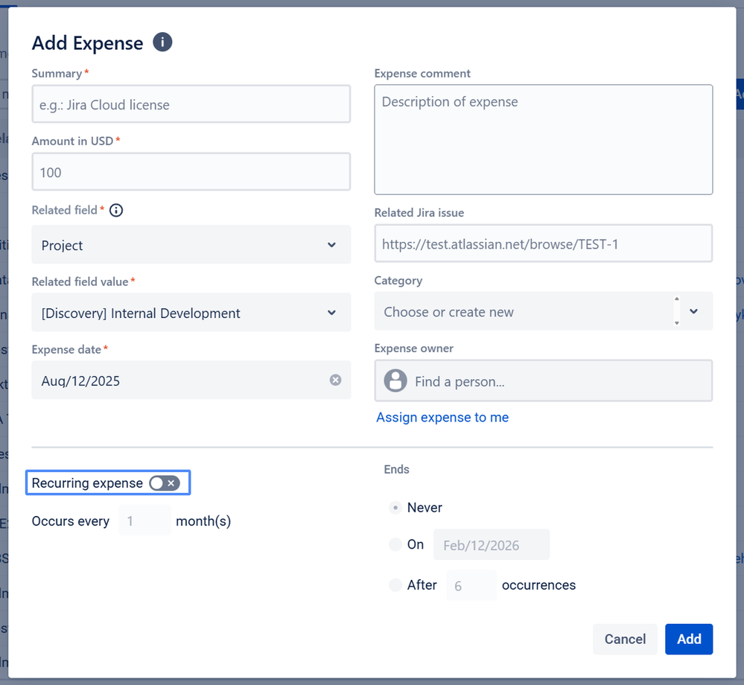Click the Related field info icon
This screenshot has height=685, width=744.
116,210
